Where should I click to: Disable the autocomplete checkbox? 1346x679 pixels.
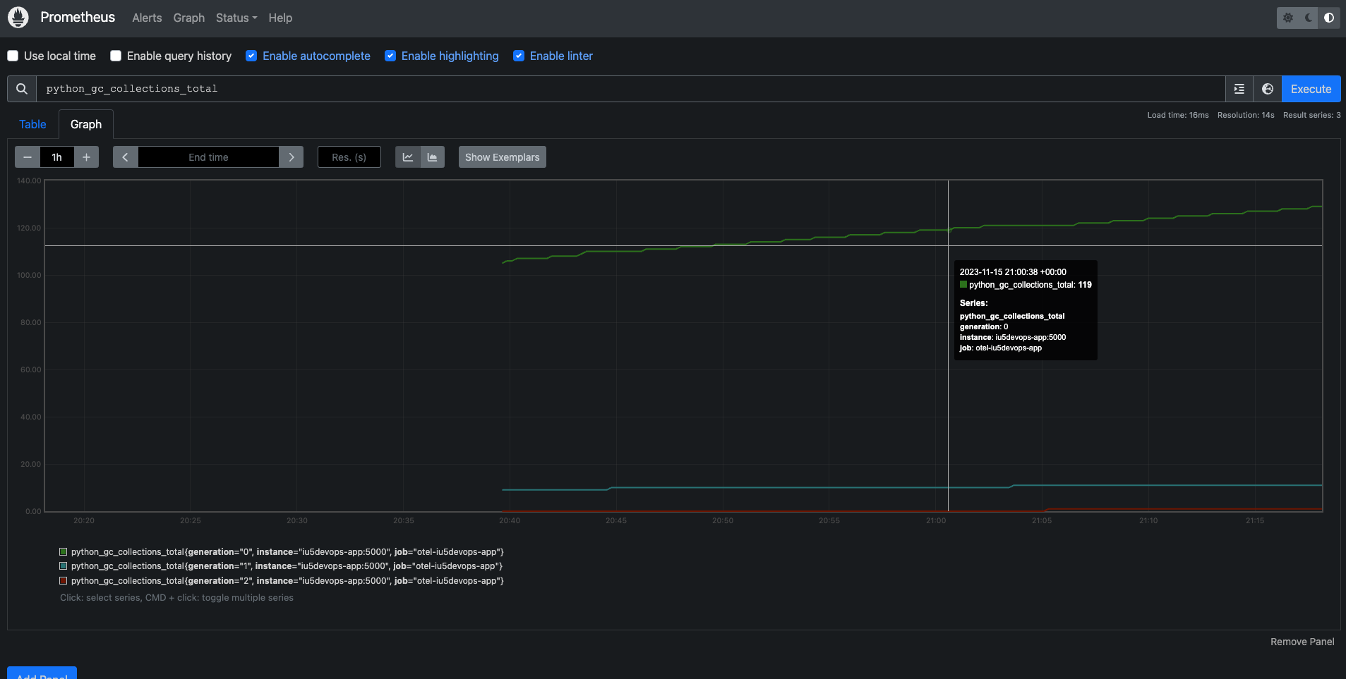(x=251, y=56)
